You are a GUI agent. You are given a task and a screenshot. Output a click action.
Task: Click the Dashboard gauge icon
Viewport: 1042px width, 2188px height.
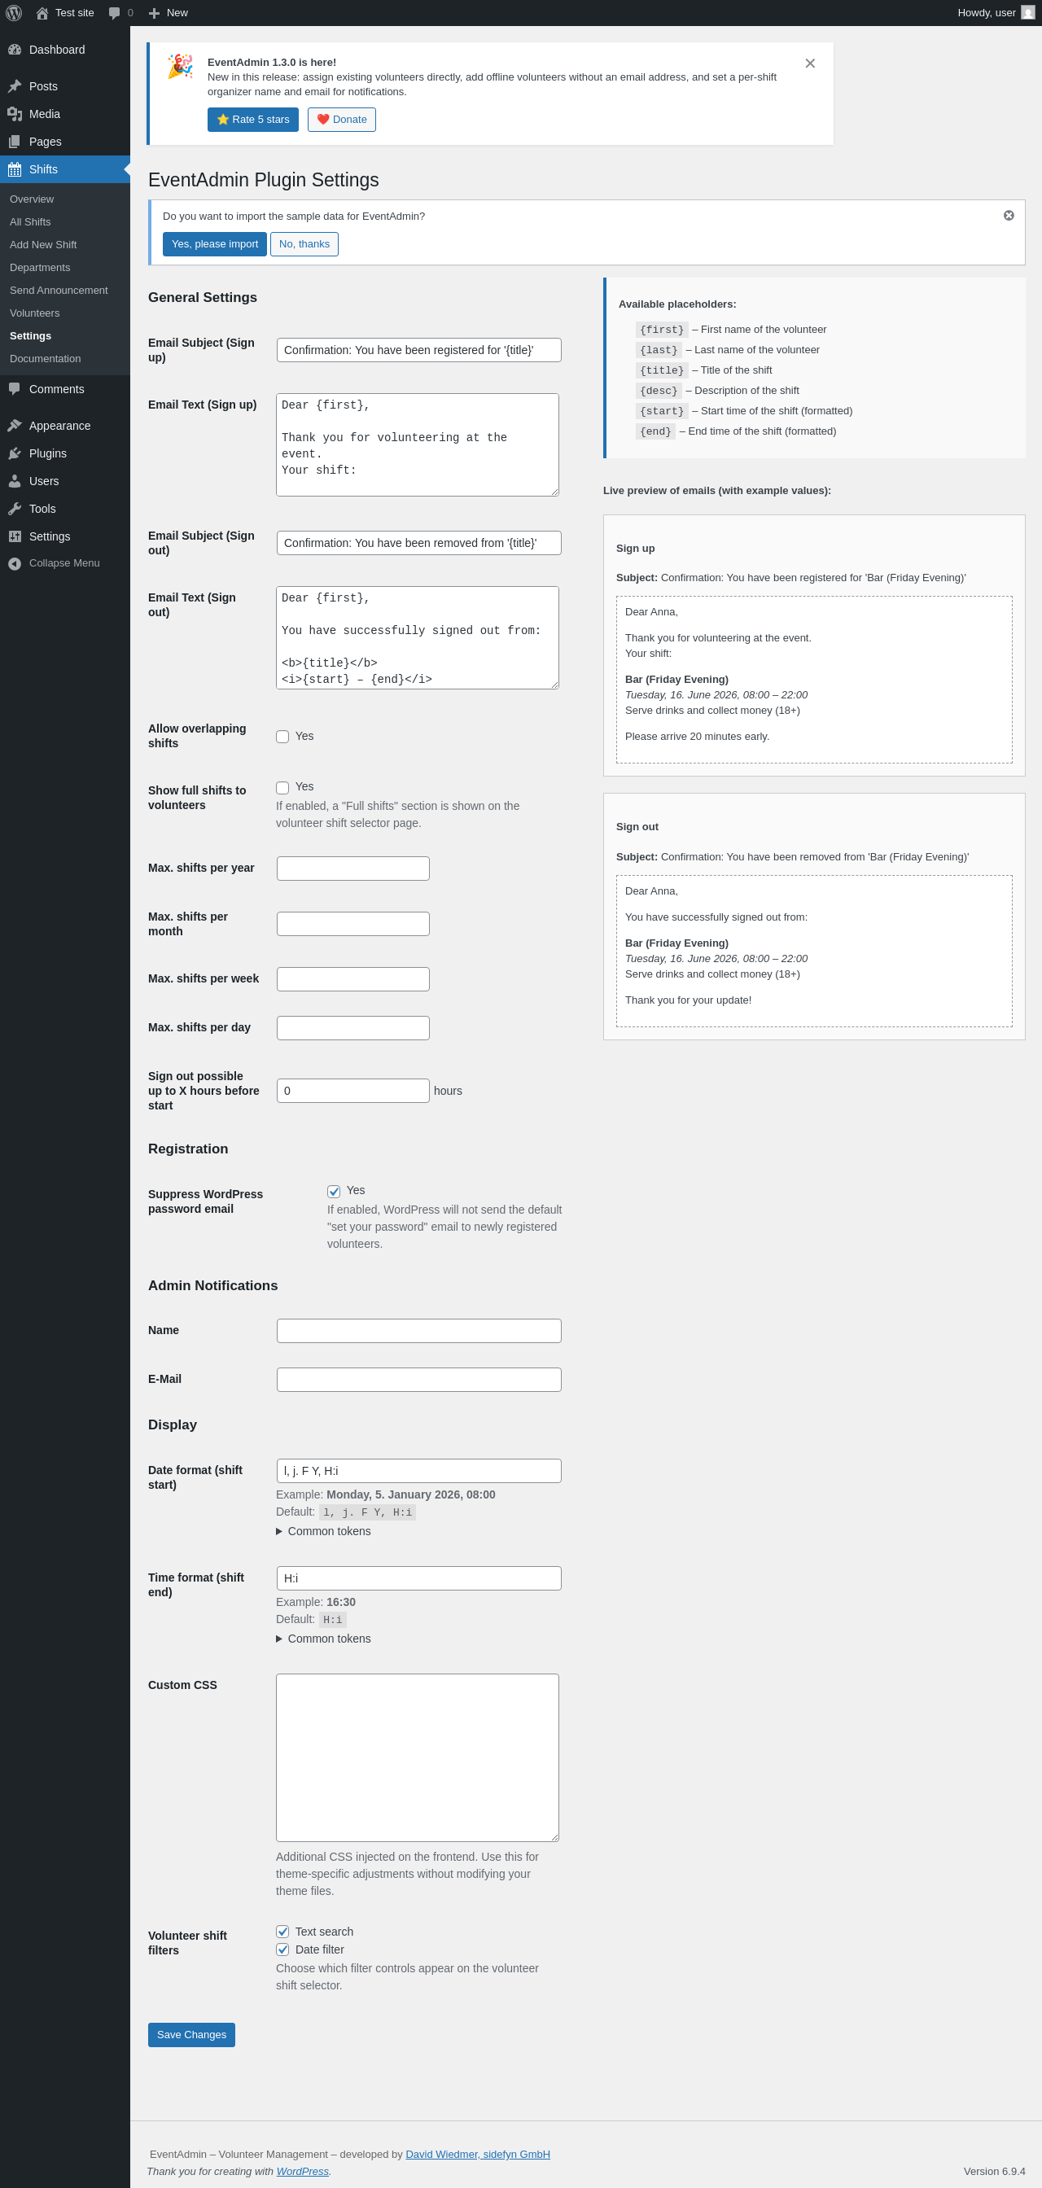pyautogui.click(x=15, y=50)
